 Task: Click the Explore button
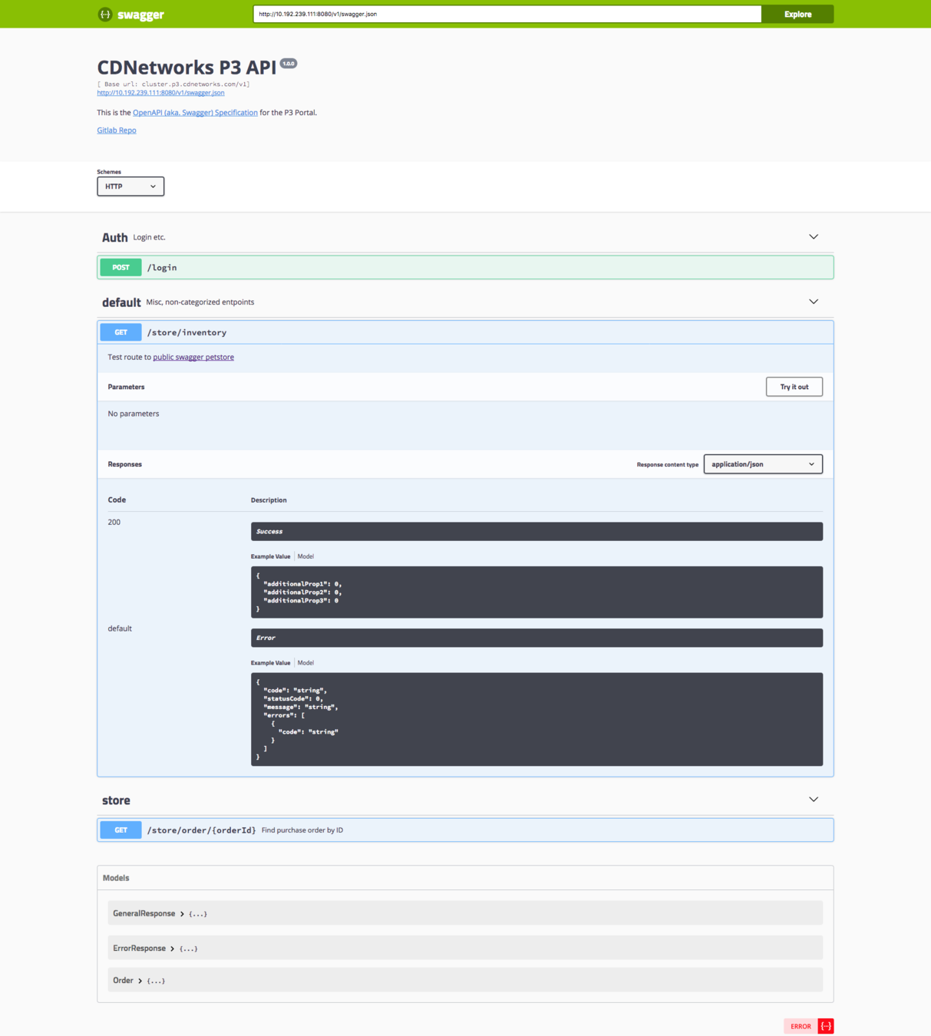pos(797,14)
